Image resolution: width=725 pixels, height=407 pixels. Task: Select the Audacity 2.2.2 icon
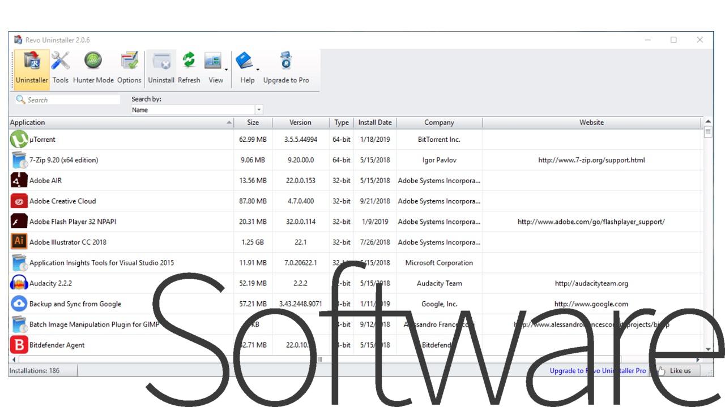click(x=19, y=283)
